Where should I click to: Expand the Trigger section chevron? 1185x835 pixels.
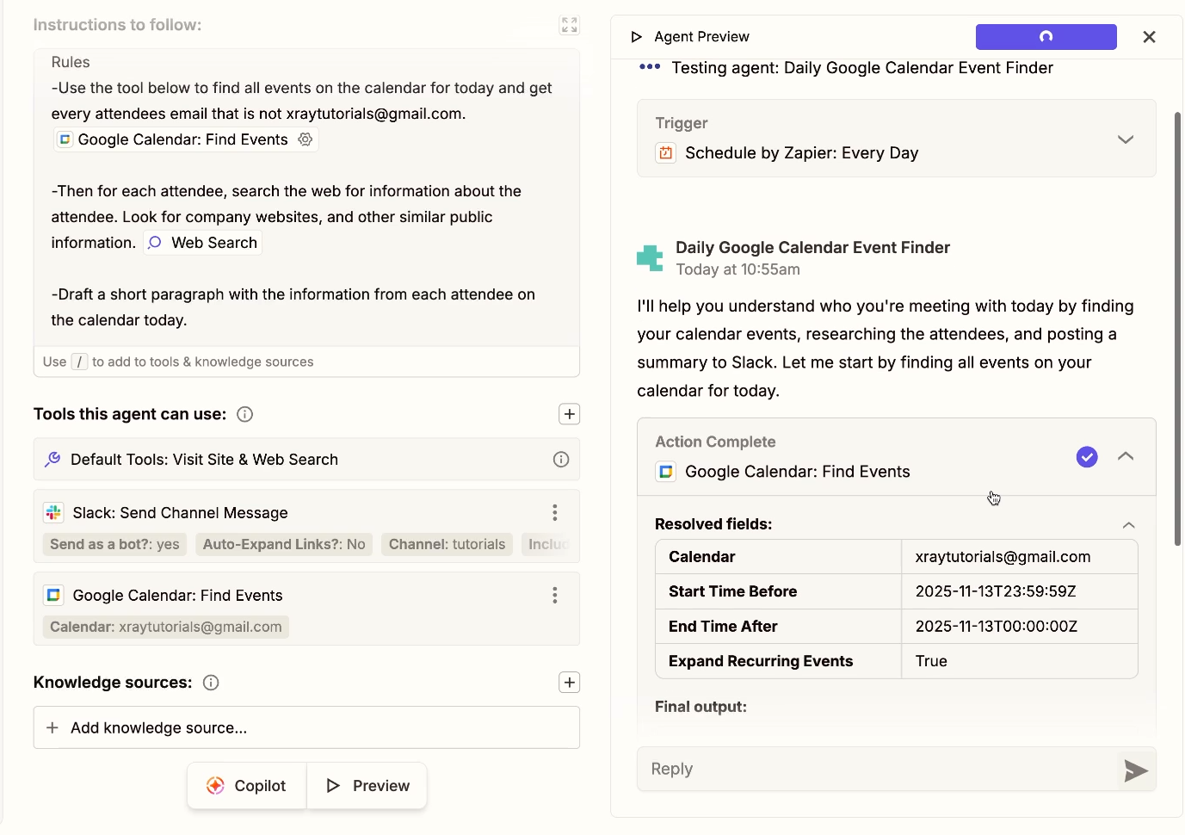(1126, 139)
